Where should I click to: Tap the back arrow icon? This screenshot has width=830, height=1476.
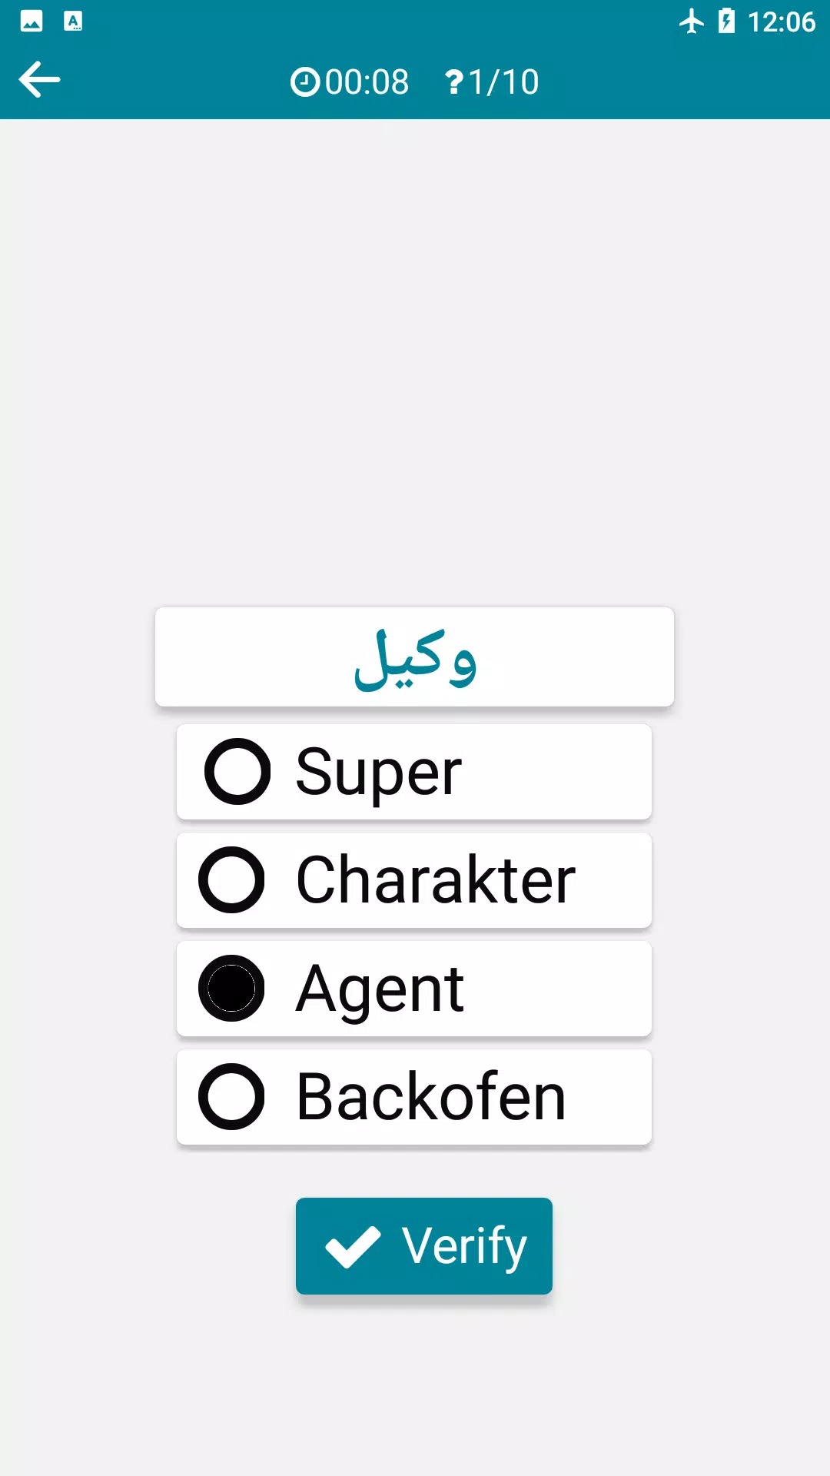click(40, 80)
